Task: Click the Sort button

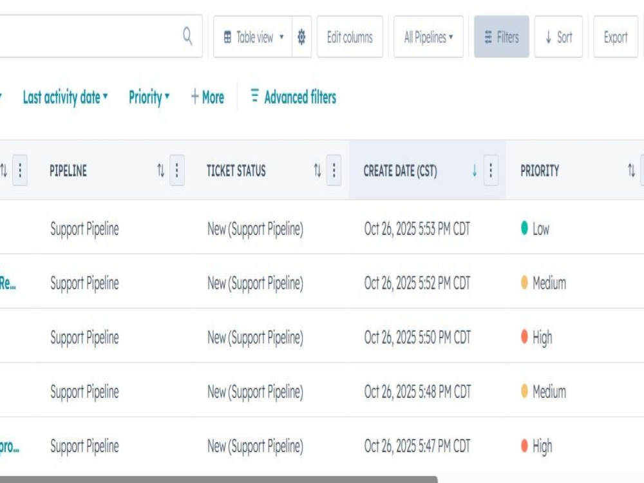Action: click(x=558, y=37)
